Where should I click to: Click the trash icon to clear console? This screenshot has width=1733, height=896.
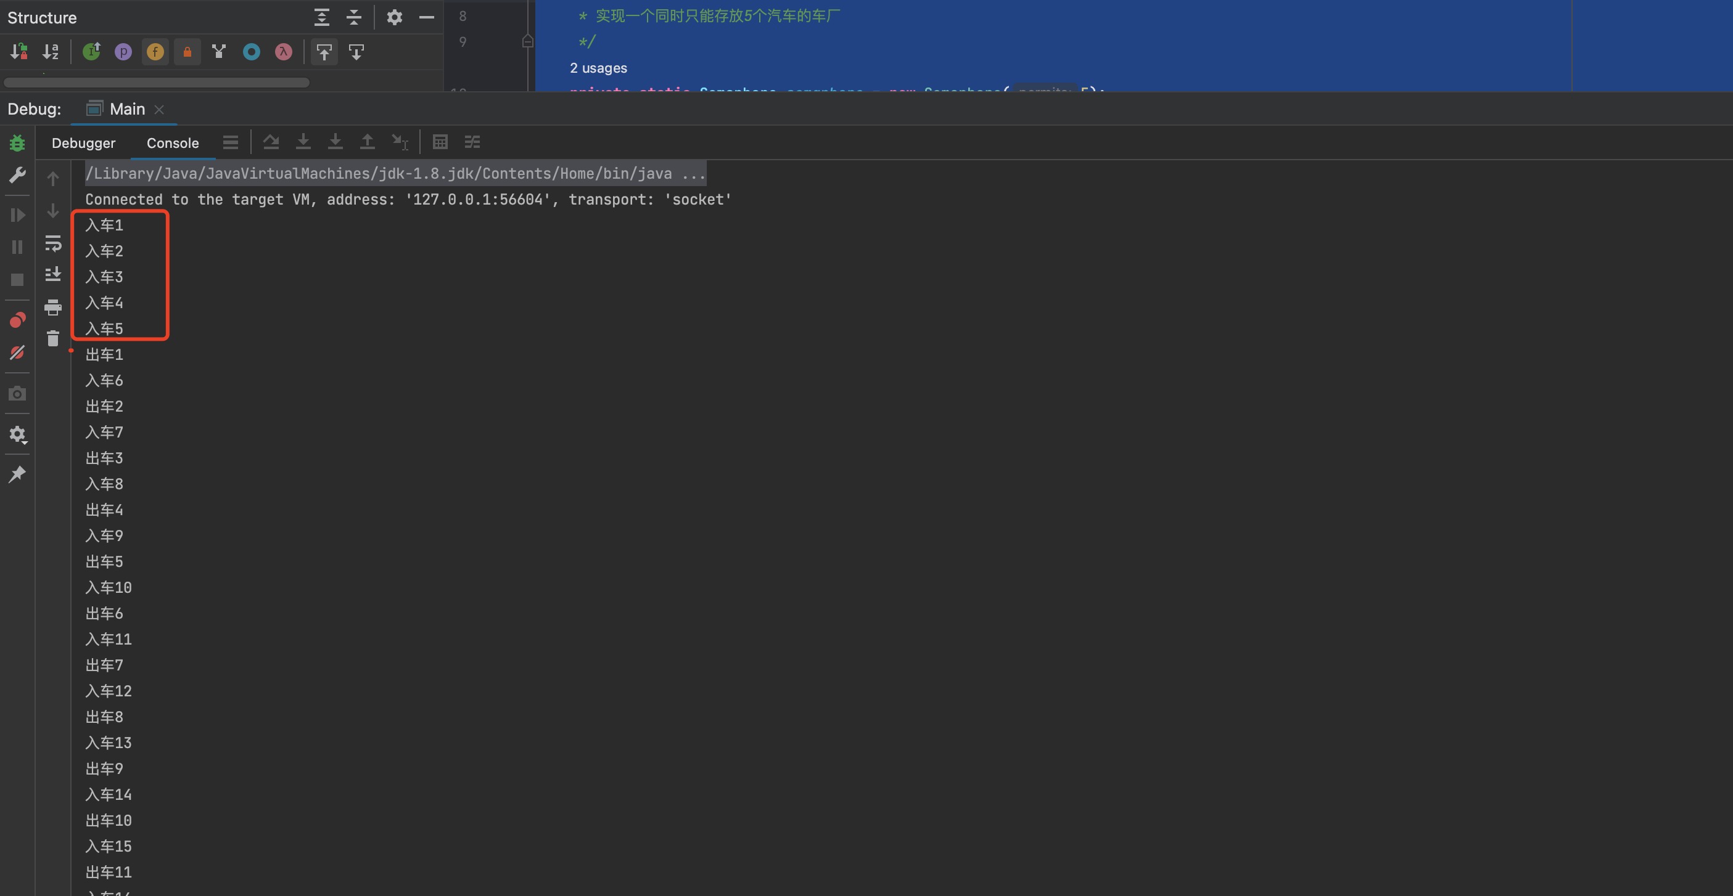[x=52, y=338]
